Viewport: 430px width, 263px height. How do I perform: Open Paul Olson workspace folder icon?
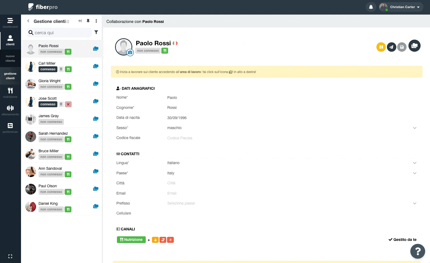click(96, 189)
